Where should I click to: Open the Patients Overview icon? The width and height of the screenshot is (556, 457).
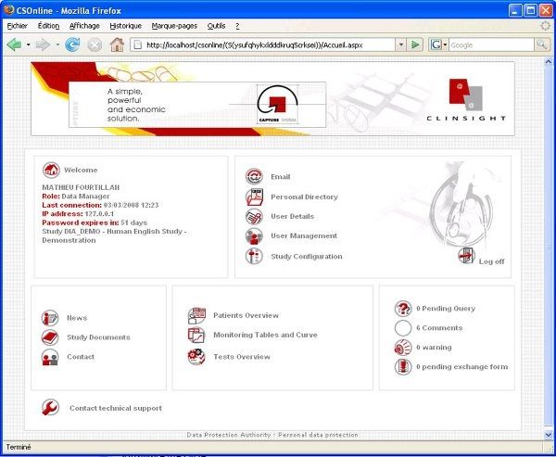point(196,315)
